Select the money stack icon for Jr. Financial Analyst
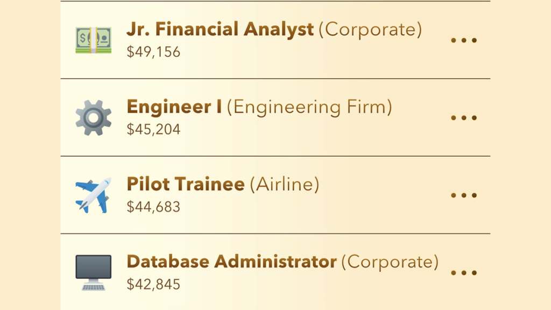The width and height of the screenshot is (551, 310). click(94, 39)
